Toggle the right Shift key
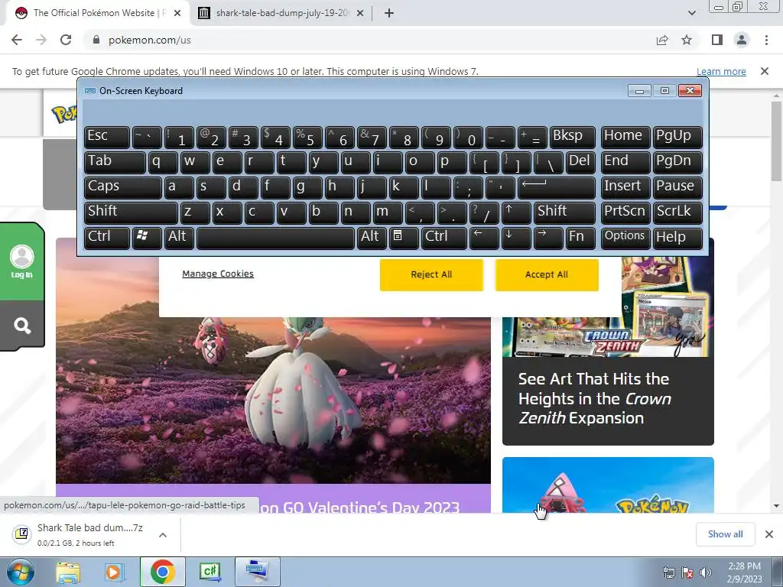783x587 pixels. pos(565,212)
